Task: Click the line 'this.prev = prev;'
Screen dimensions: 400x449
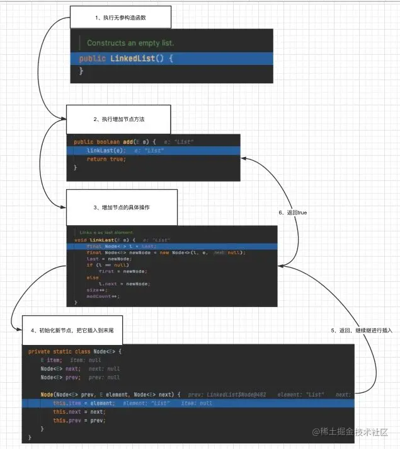Action: coord(79,421)
